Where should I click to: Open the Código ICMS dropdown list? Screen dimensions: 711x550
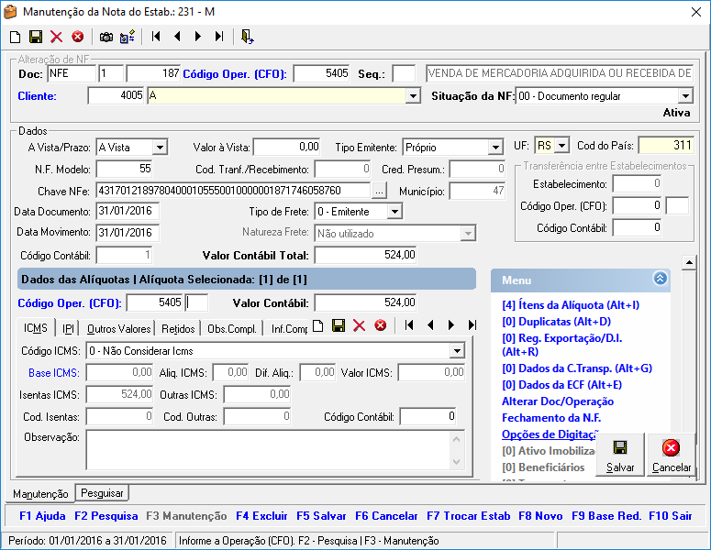(456, 350)
